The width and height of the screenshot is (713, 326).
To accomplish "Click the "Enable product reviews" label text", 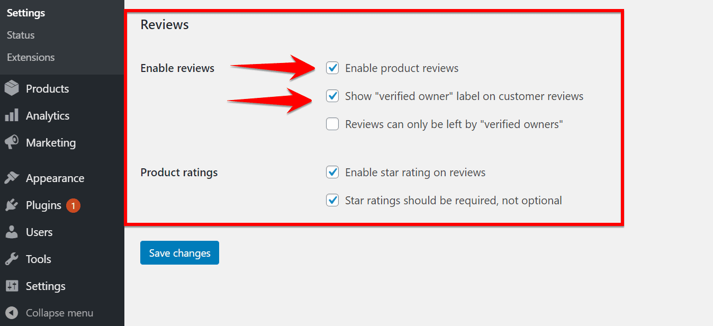I will pos(402,68).
